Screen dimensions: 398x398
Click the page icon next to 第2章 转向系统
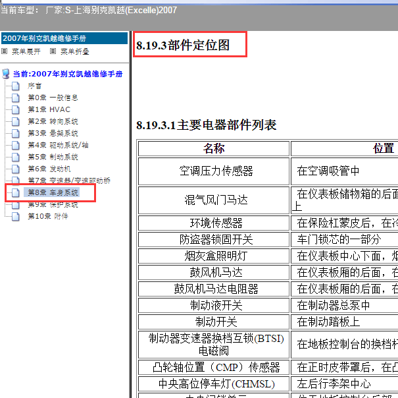(16, 121)
